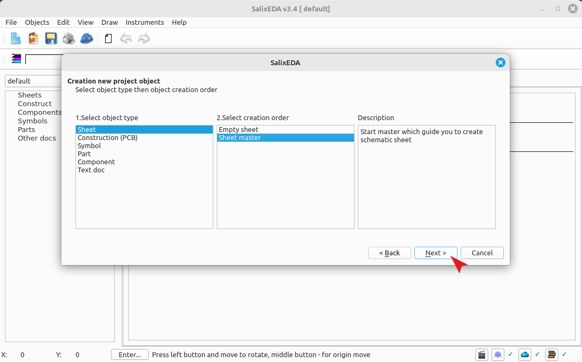The height and width of the screenshot is (362, 582).
Task: Select Construction (PCB) object type
Action: tap(144, 137)
